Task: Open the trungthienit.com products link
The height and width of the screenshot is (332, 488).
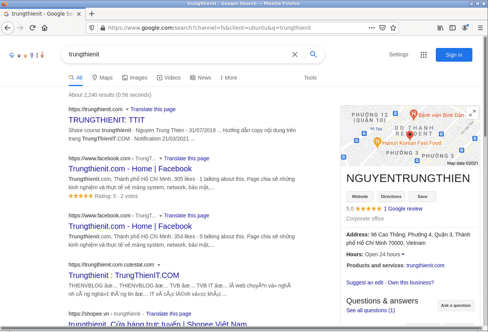Action: (425, 265)
